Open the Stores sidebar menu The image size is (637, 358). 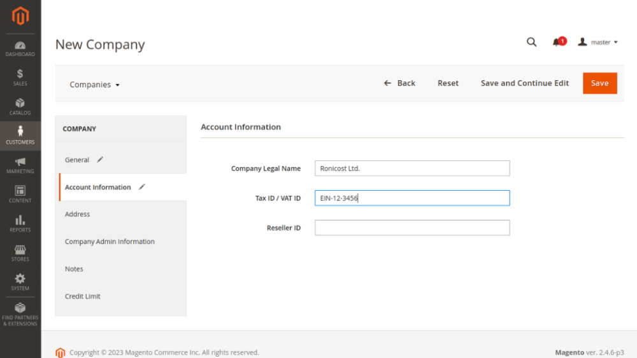[x=20, y=252]
